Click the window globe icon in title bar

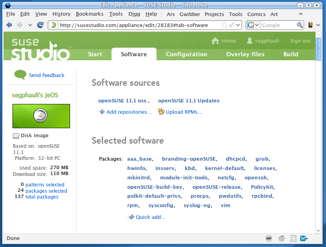click(8, 5)
